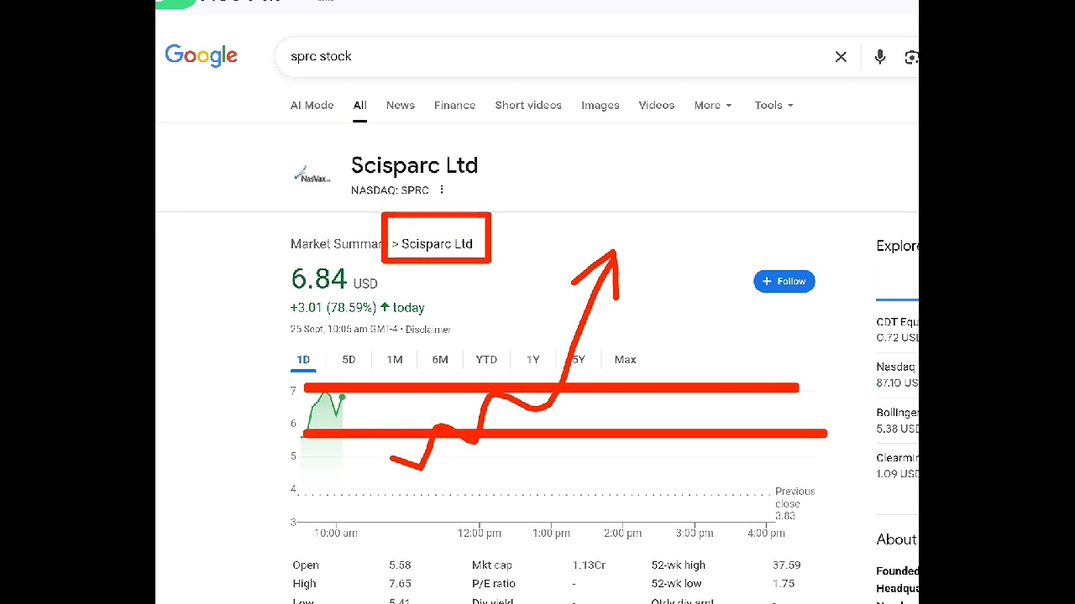The width and height of the screenshot is (1075, 604).
Task: Clear the search query with X icon
Action: [841, 57]
